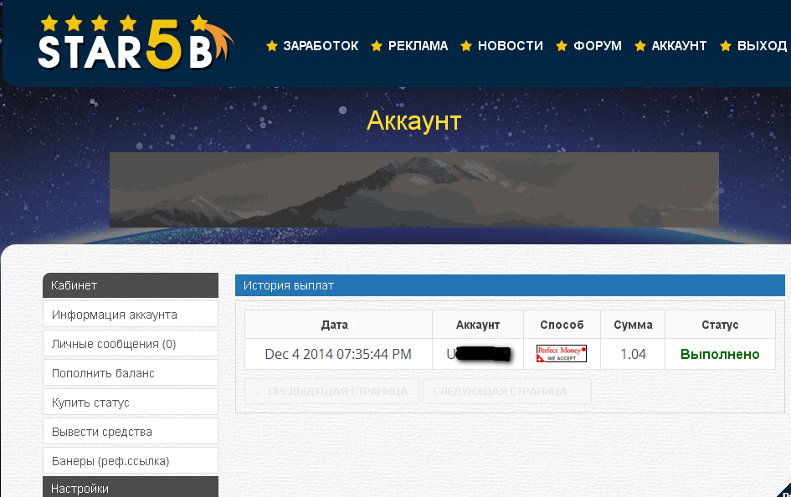Click the star icon before ФОРУМ
Image resolution: width=791 pixels, height=497 pixels.
click(562, 46)
